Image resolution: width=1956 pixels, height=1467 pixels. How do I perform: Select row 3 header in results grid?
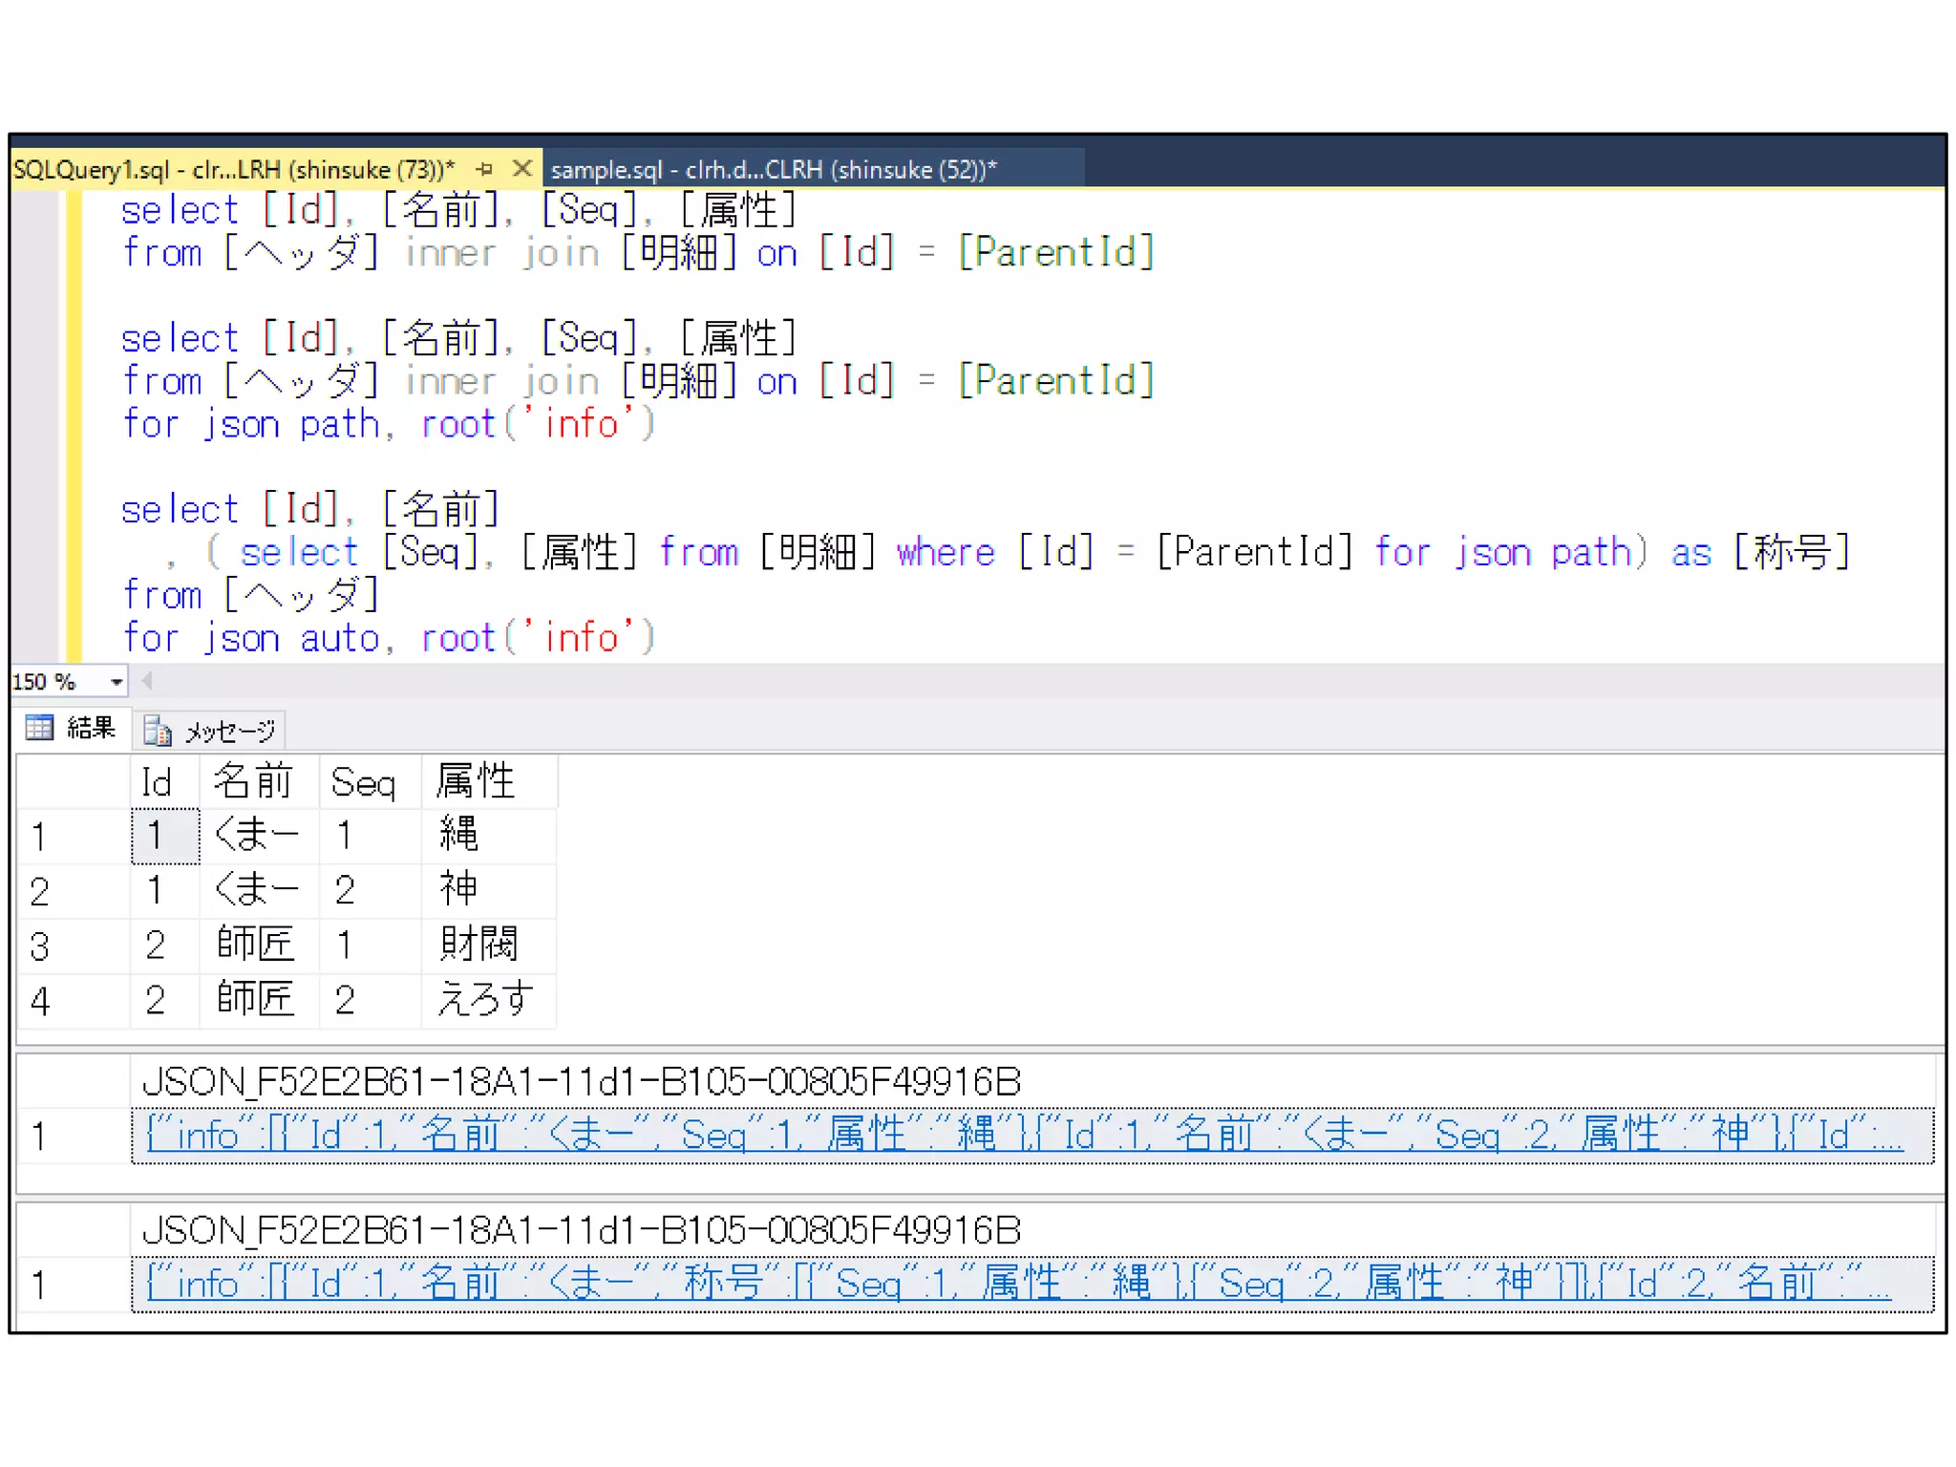tap(40, 946)
